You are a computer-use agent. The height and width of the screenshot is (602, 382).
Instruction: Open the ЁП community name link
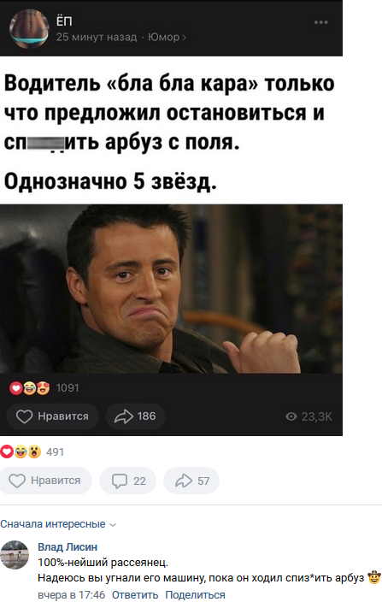(64, 21)
